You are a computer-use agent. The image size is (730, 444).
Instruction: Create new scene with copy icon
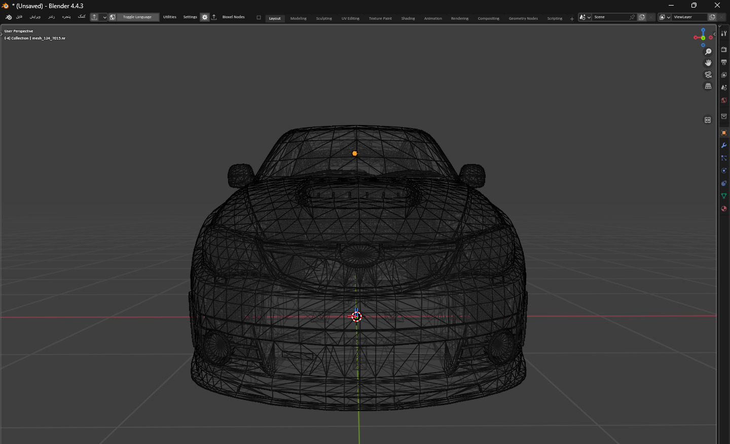[x=642, y=17]
